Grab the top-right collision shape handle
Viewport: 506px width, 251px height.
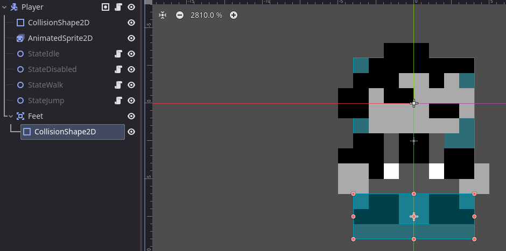click(474, 193)
